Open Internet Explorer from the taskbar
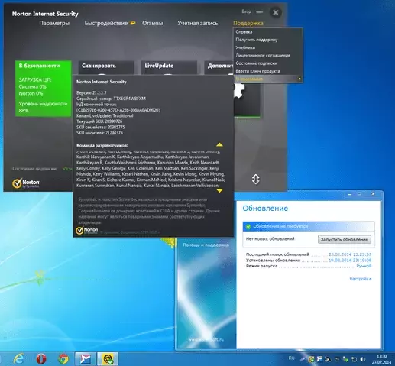Image resolution: width=395 pixels, height=366 pixels. click(19, 359)
